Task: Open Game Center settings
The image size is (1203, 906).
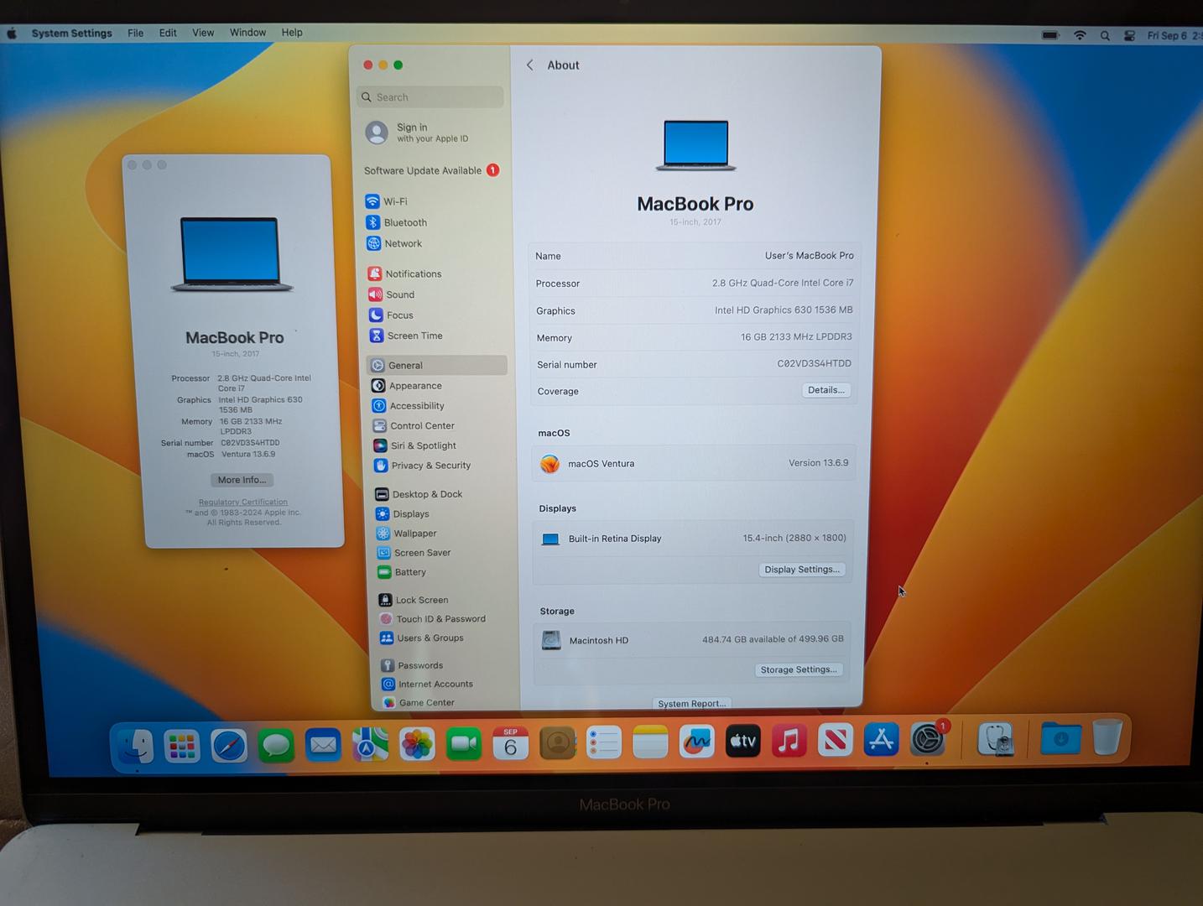Action: click(418, 703)
